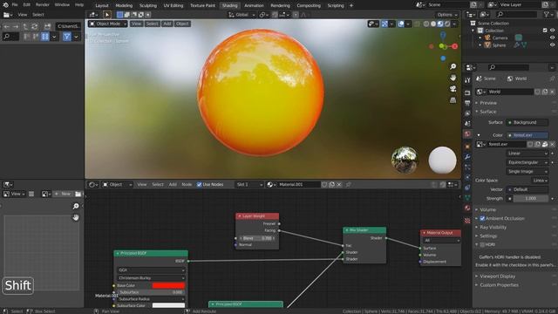Screen dimensions: 558x314
Task: Refresh the file browser list
Action: (x=35, y=27)
